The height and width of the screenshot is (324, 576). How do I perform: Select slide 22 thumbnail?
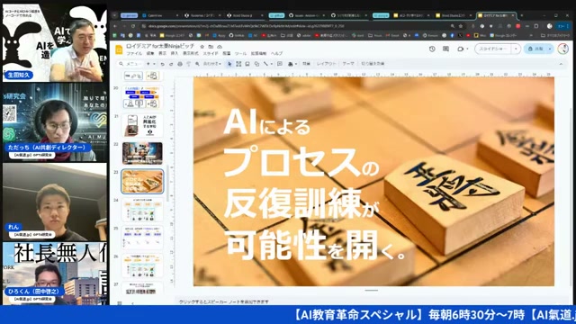(x=142, y=153)
